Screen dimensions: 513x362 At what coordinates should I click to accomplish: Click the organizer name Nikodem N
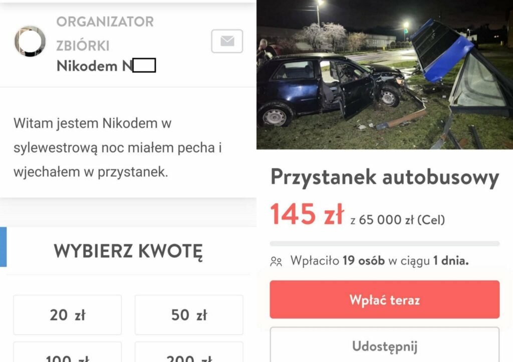point(106,65)
